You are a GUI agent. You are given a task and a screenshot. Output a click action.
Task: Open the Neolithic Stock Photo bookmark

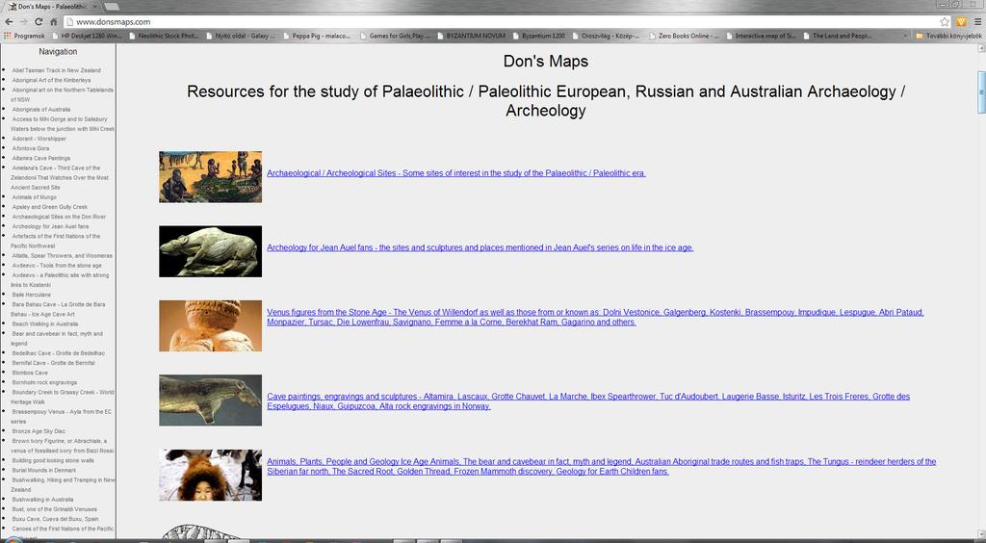164,36
